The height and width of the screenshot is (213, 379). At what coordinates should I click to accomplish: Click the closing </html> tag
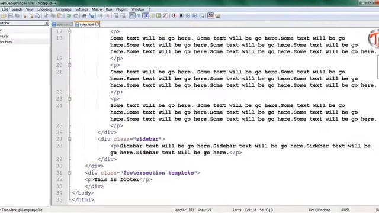pos(83,200)
